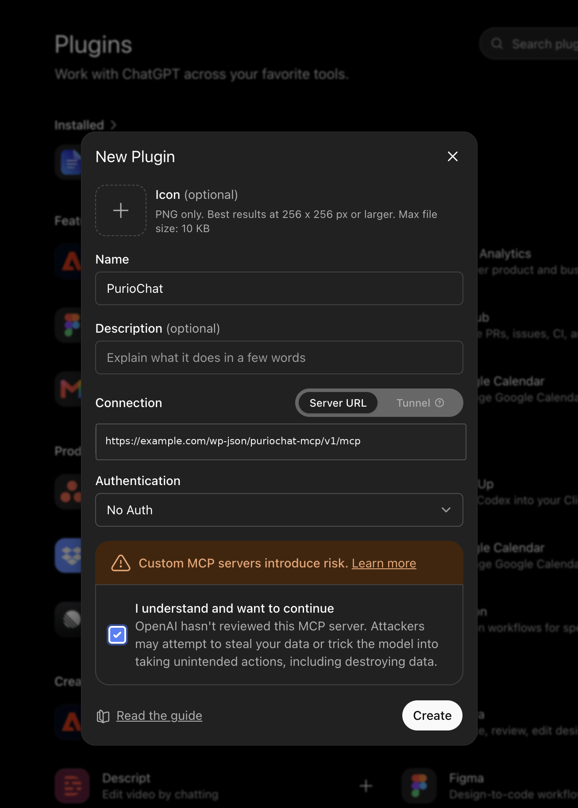Open the Learn more risk link
Screen dimensions: 578x808
pyautogui.click(x=384, y=563)
